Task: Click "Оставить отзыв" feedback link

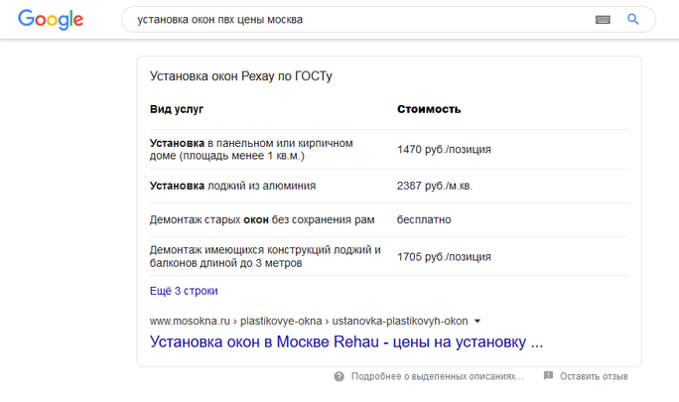Action: pos(594,376)
